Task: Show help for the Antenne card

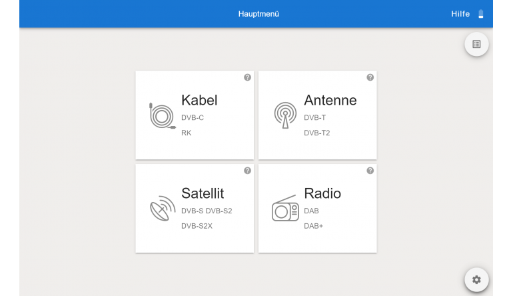Action: (370, 77)
